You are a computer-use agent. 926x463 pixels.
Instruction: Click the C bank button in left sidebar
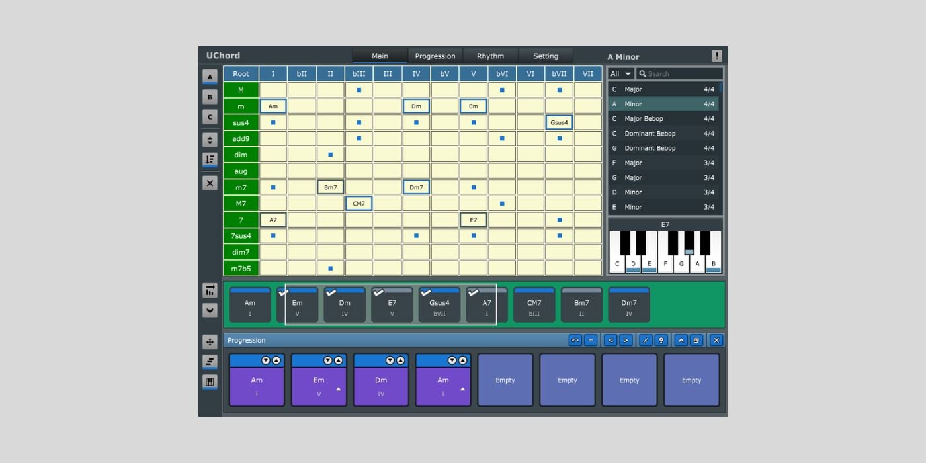(x=210, y=117)
